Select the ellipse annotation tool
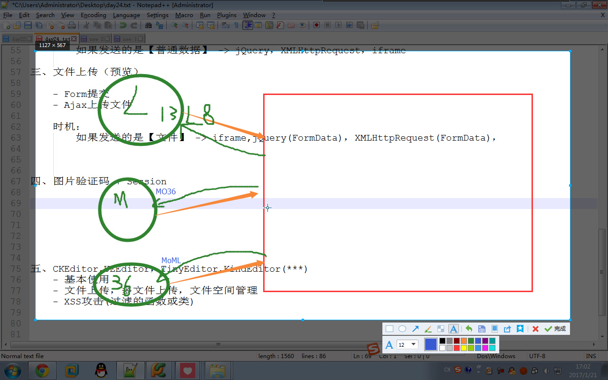Image resolution: width=608 pixels, height=380 pixels. [402, 328]
